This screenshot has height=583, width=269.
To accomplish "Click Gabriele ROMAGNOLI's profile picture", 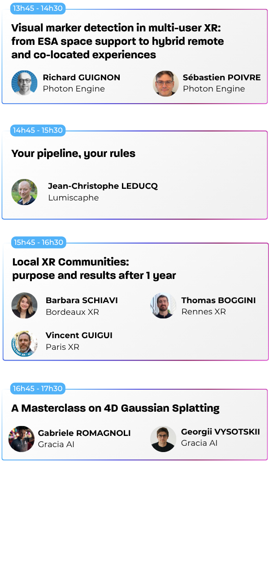I will 22,439.
